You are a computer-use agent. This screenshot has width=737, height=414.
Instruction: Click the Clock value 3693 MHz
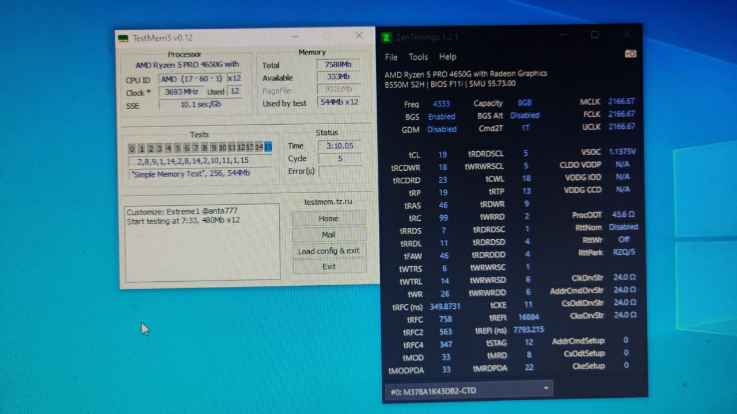pos(181,92)
